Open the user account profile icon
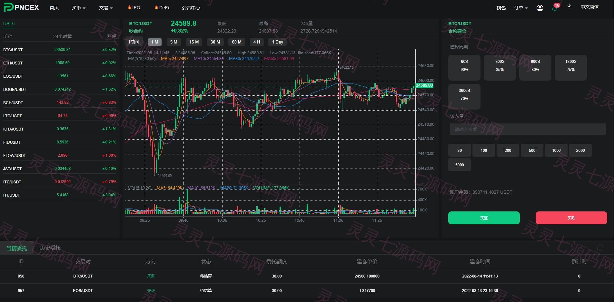 (x=540, y=8)
